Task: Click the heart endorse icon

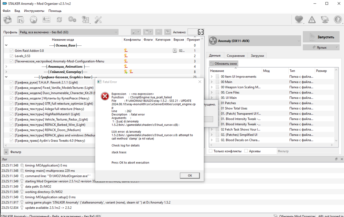Action: point(299,20)
